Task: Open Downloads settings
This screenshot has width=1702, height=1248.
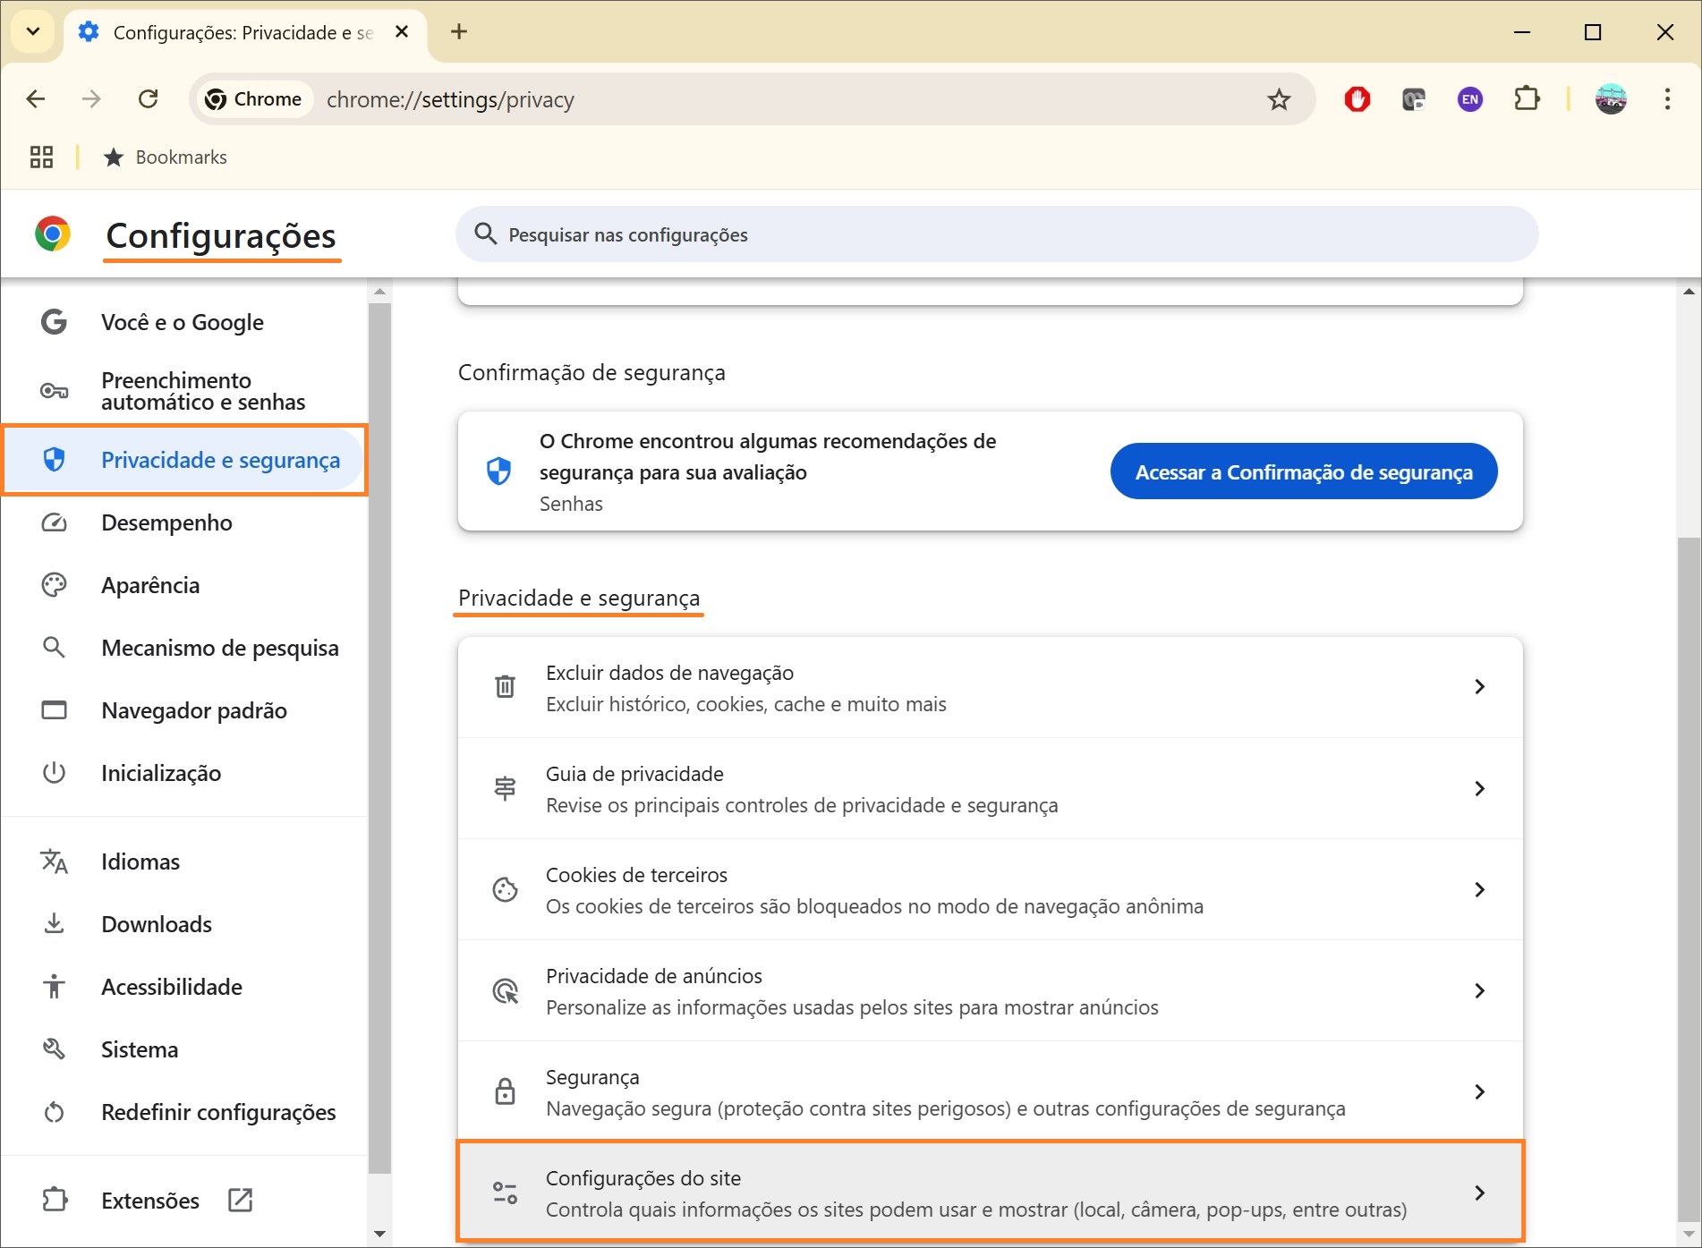Action: pyautogui.click(x=183, y=924)
